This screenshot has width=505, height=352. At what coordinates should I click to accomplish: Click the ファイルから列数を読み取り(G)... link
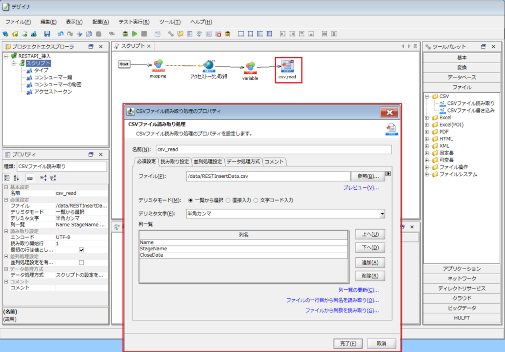(342, 310)
